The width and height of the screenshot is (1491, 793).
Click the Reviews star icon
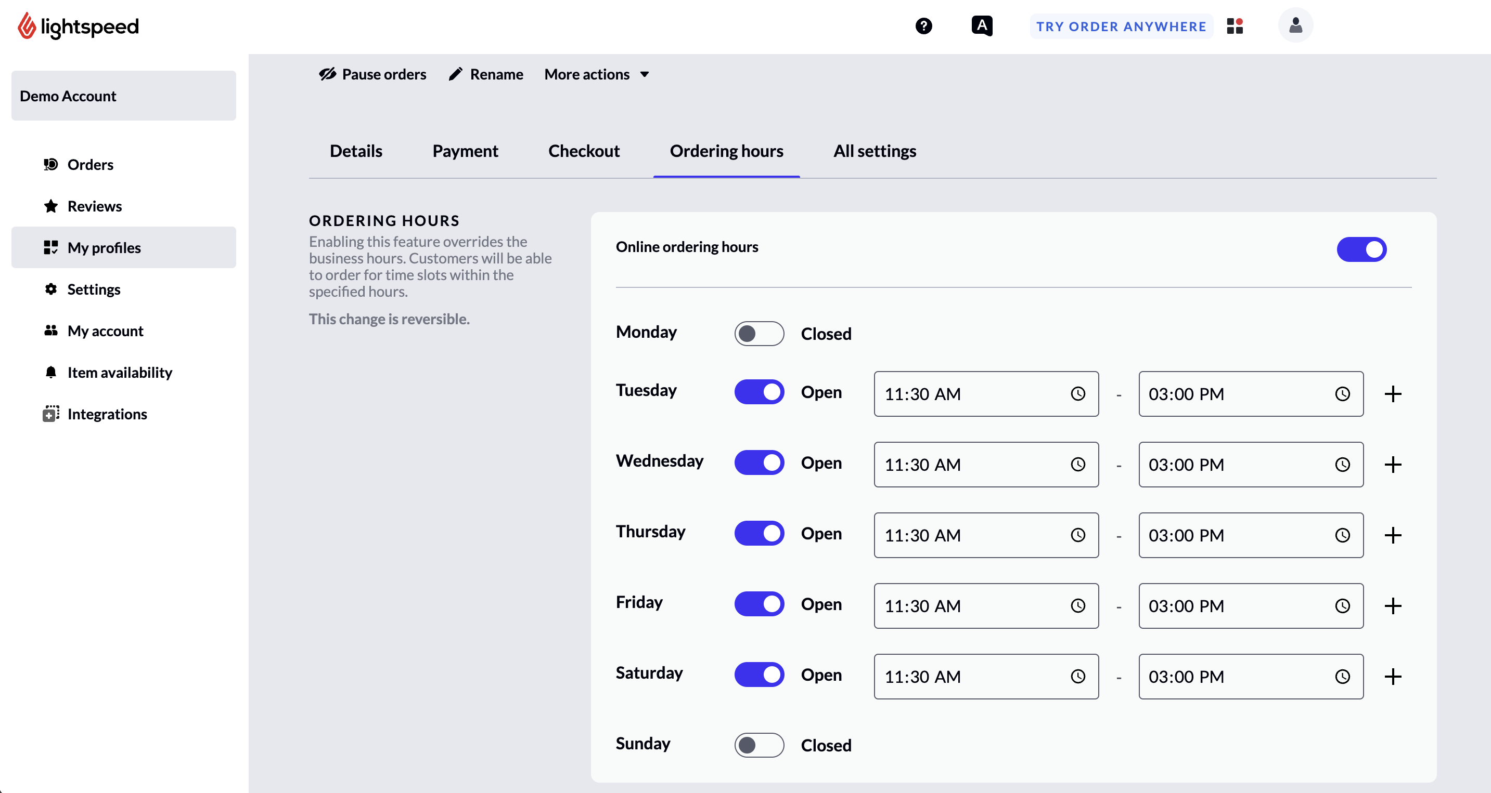pos(51,206)
